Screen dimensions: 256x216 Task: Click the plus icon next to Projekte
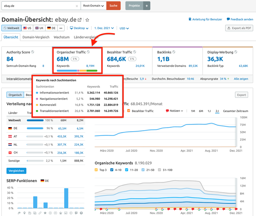[147, 6]
